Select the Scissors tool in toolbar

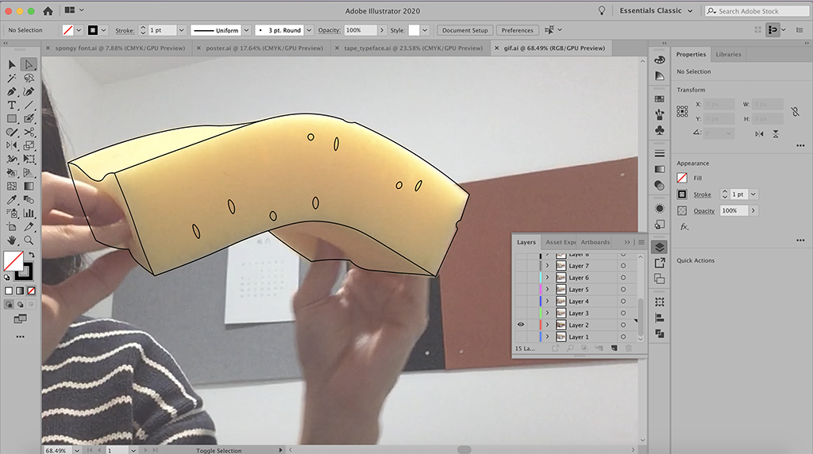point(29,132)
